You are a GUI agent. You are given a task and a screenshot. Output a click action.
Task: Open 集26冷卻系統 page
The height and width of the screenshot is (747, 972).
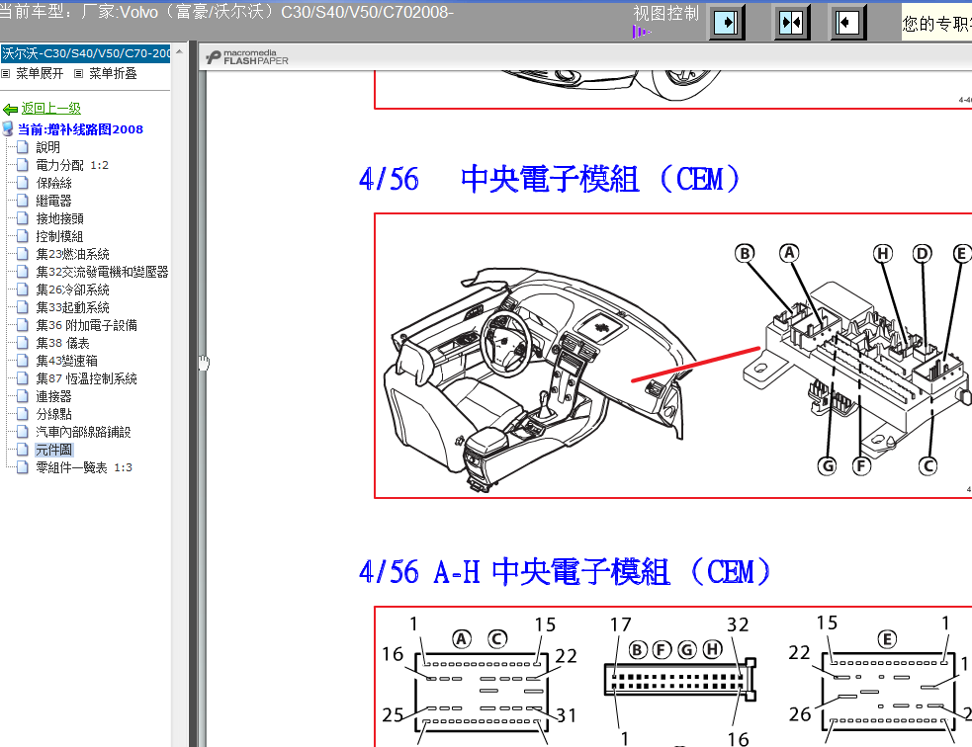[x=72, y=290]
